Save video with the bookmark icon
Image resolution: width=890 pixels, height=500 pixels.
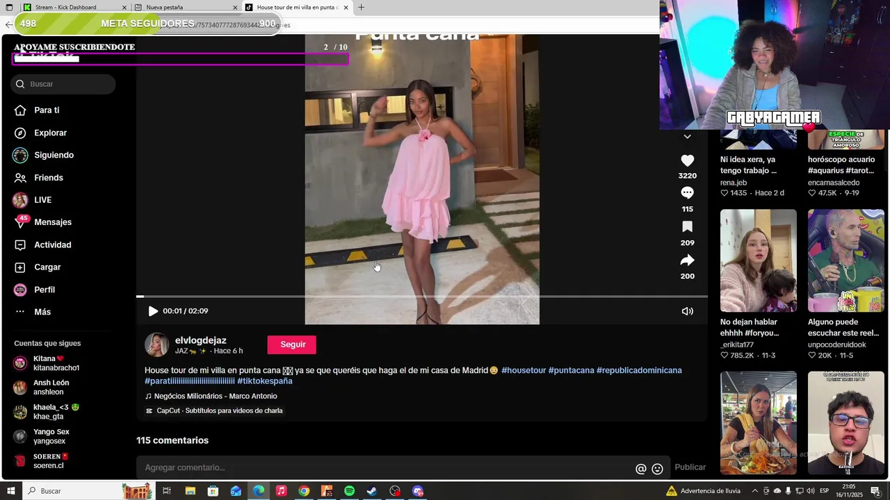pyautogui.click(x=687, y=226)
